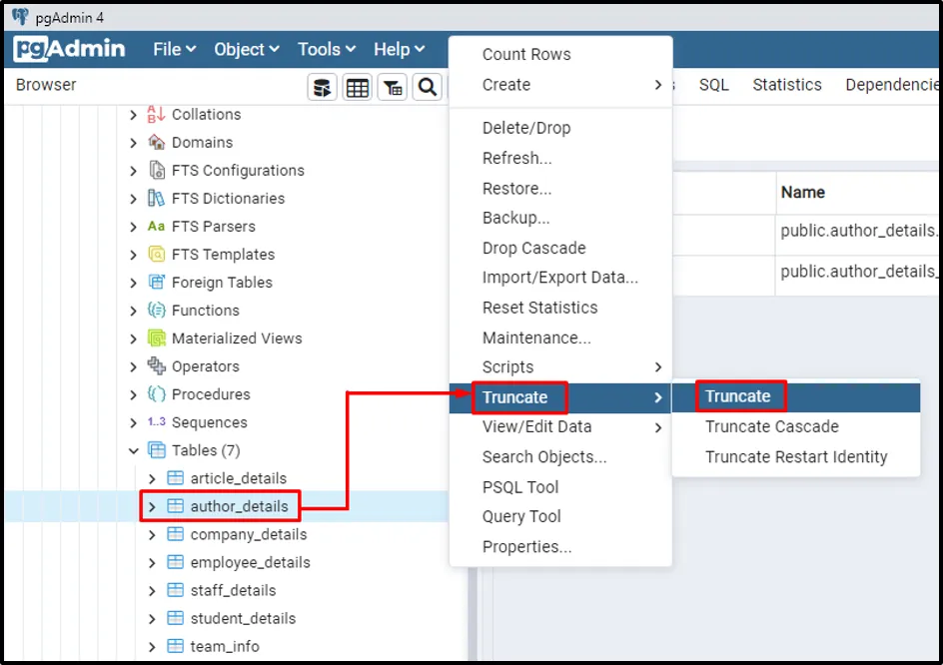The width and height of the screenshot is (943, 665).
Task: Switch to the Statistics tab
Action: pyautogui.click(x=786, y=85)
